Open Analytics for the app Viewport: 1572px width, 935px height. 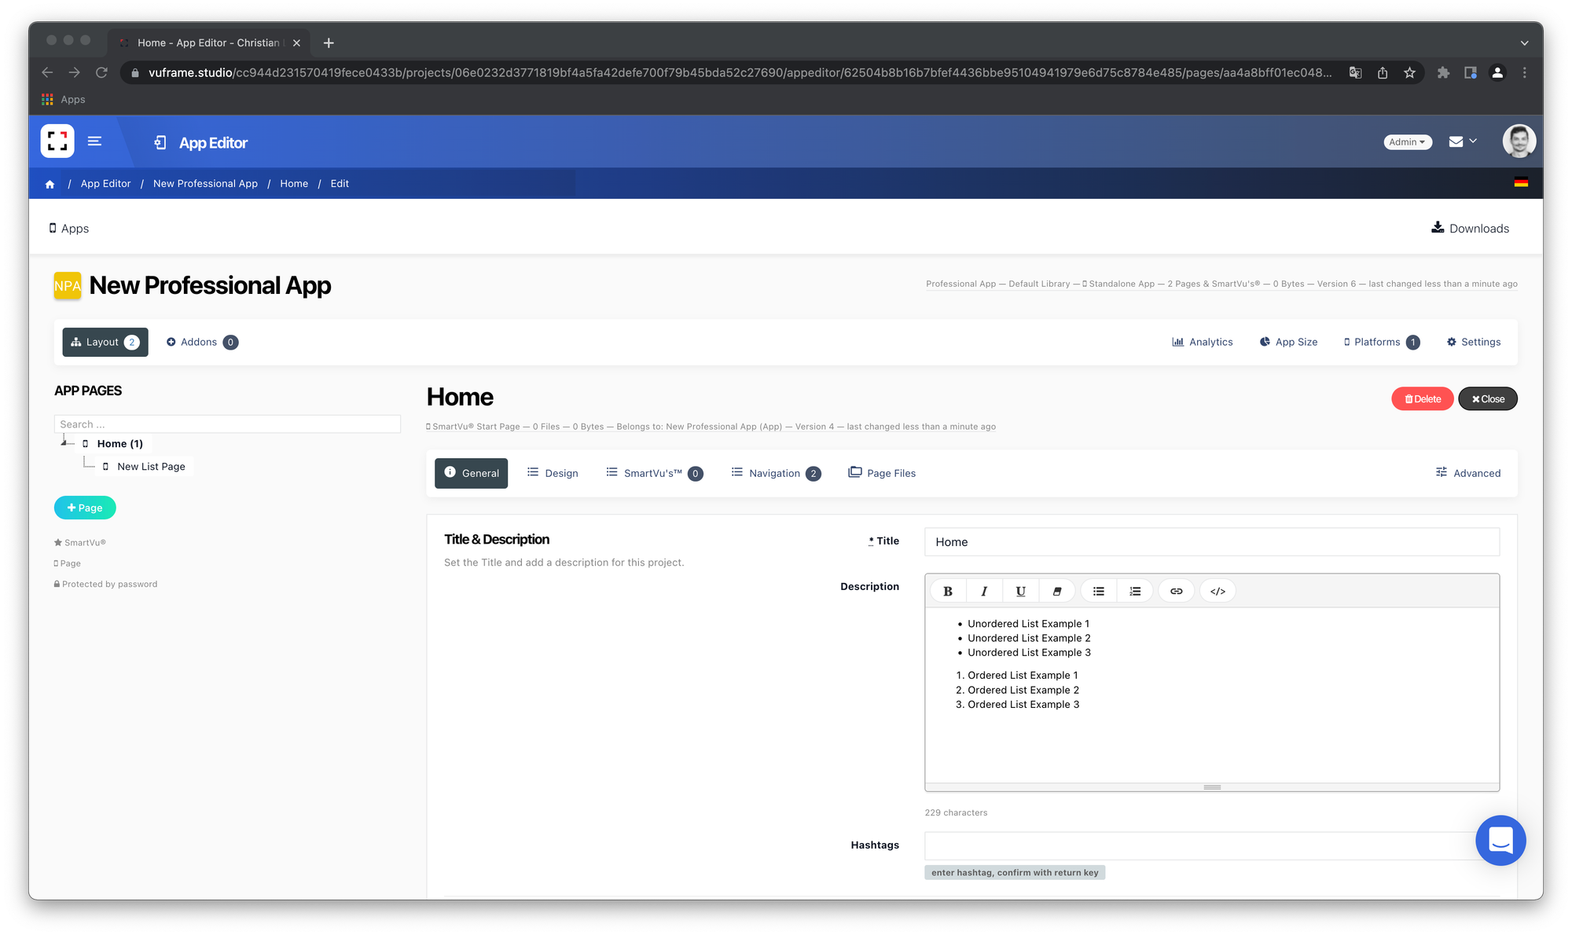pyautogui.click(x=1202, y=342)
